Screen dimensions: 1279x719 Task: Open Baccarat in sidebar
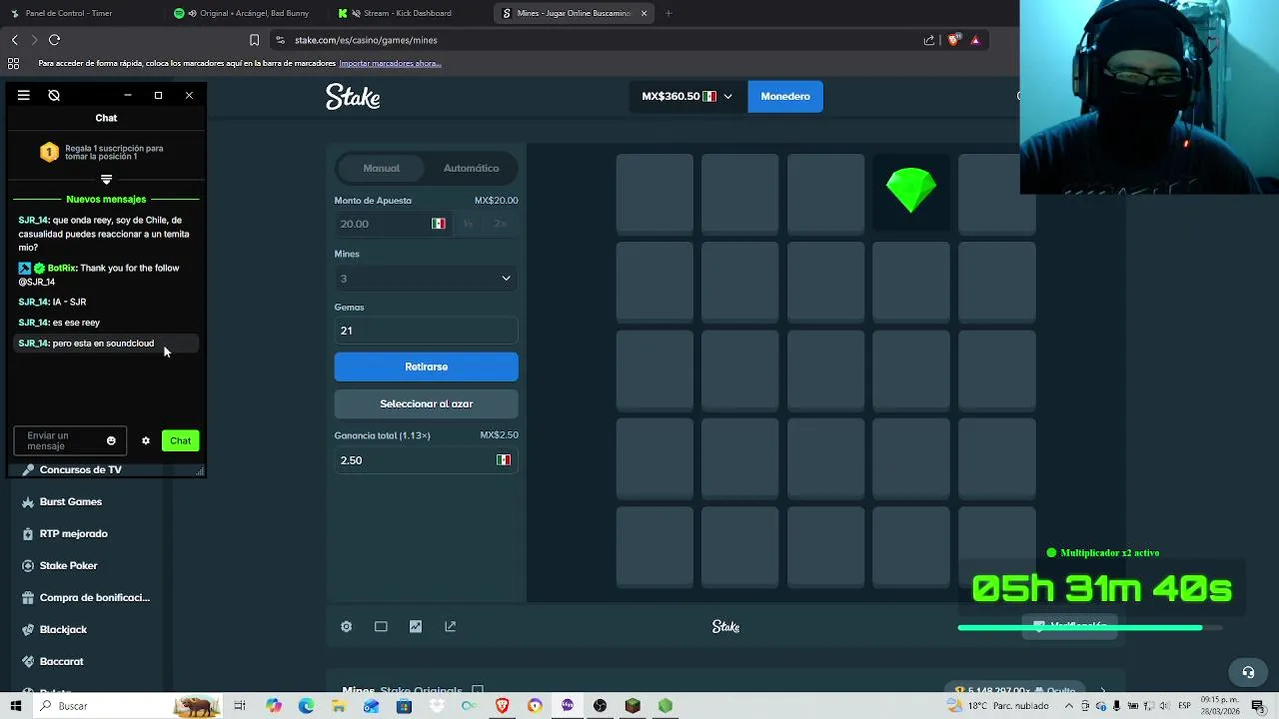tap(61, 661)
